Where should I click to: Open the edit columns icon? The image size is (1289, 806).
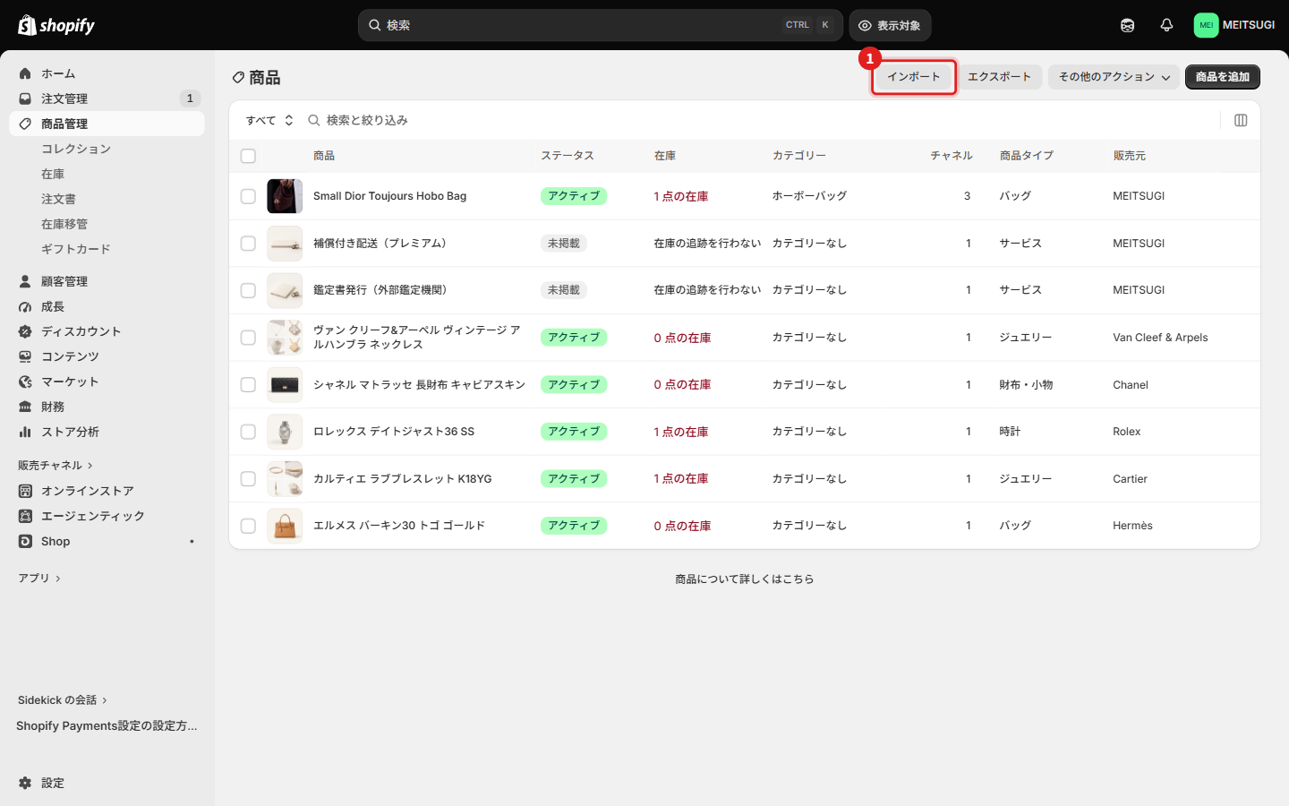tap(1241, 120)
